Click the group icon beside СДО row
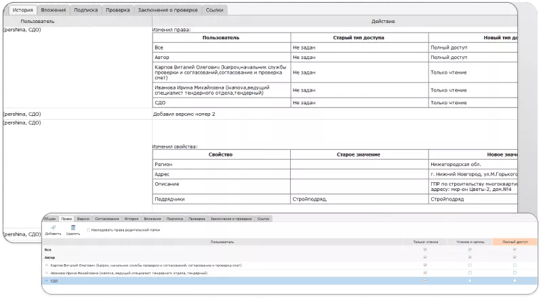Viewport: 541px width, 298px height. coord(47,280)
